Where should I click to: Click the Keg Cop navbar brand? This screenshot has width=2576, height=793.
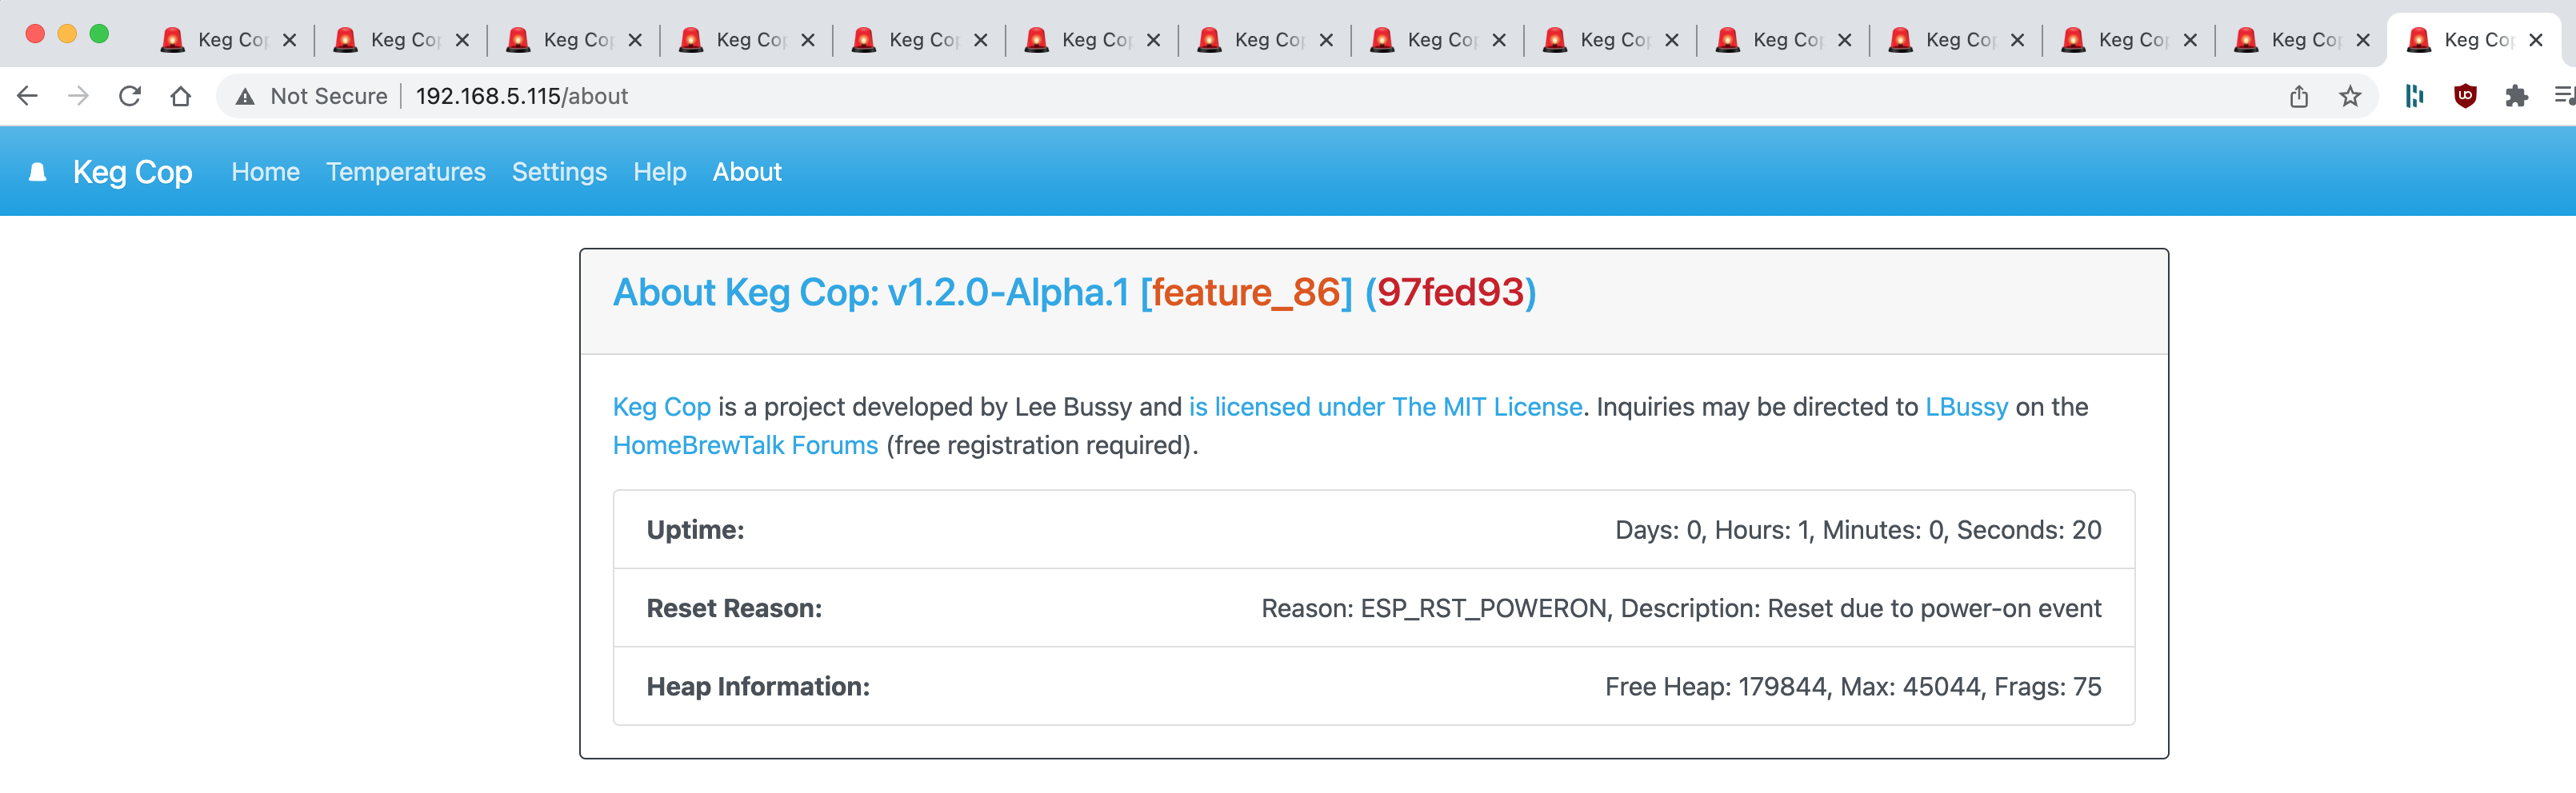tap(132, 172)
